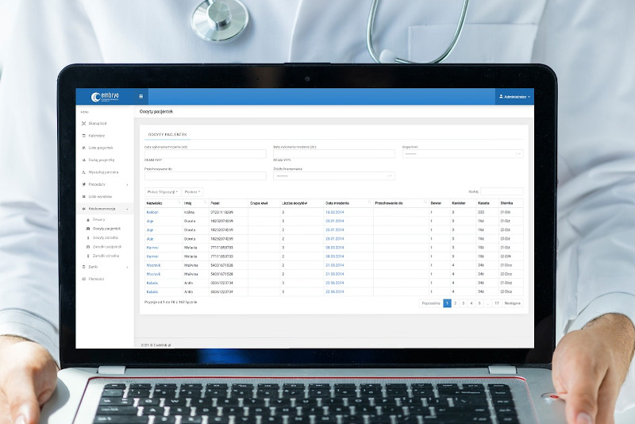
Task: Click the Skanuj kod sidebar icon
Action: point(83,124)
